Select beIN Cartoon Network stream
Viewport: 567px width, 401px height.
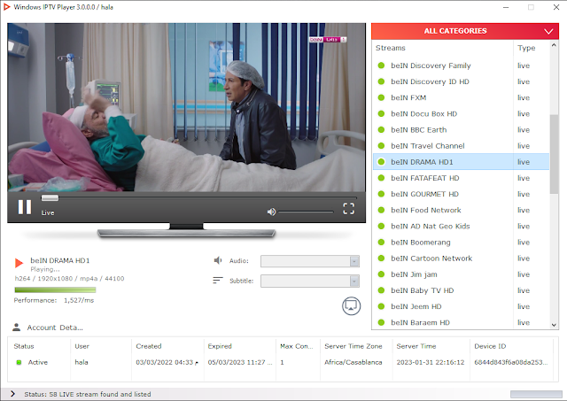click(461, 258)
